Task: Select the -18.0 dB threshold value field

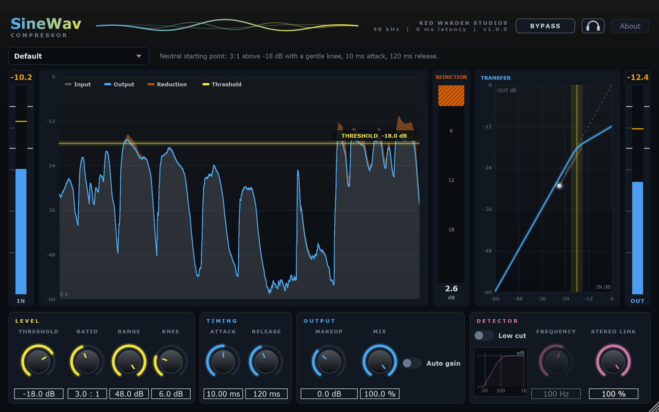Action: pos(39,394)
